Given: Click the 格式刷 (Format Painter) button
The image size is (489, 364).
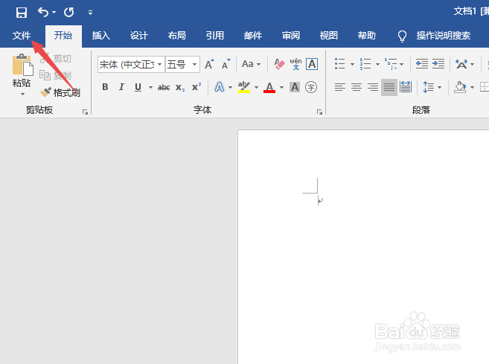Looking at the screenshot, I should pos(60,92).
